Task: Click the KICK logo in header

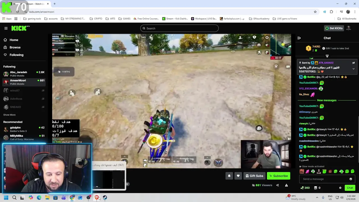Action: coord(20,28)
